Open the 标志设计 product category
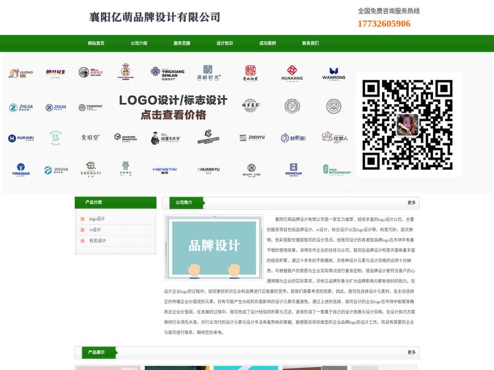Screen dimensions: 494x370 [x=97, y=241]
